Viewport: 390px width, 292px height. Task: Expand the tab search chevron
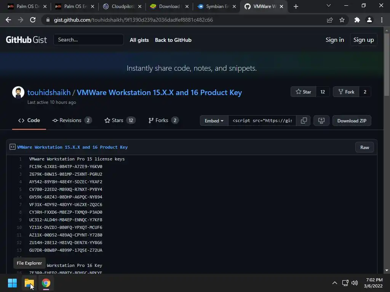point(329,5)
